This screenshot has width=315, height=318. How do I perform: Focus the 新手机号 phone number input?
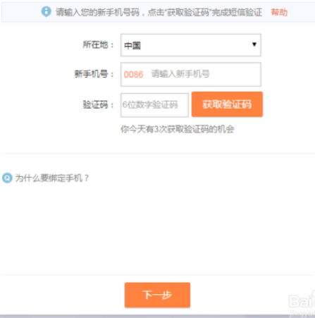[191, 74]
